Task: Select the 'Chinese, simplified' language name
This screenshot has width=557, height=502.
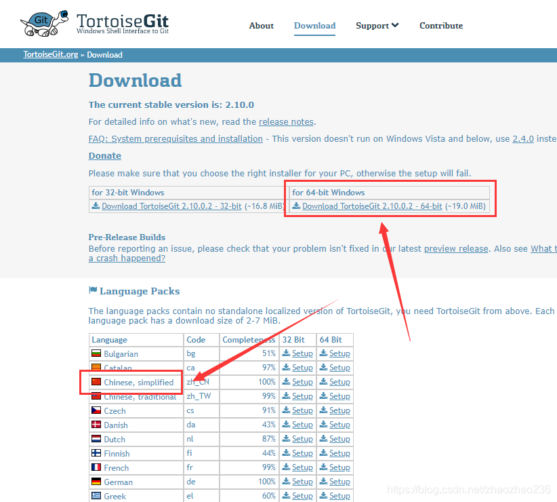Action: pos(138,383)
